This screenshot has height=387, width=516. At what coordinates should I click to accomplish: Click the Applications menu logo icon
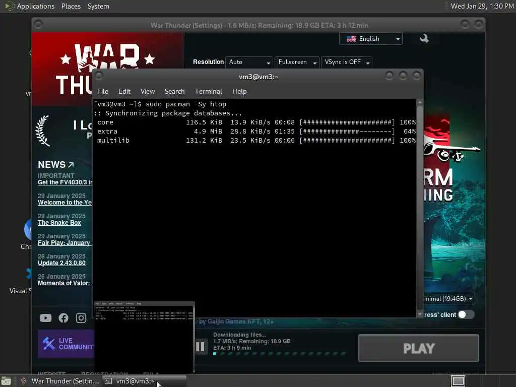9,6
